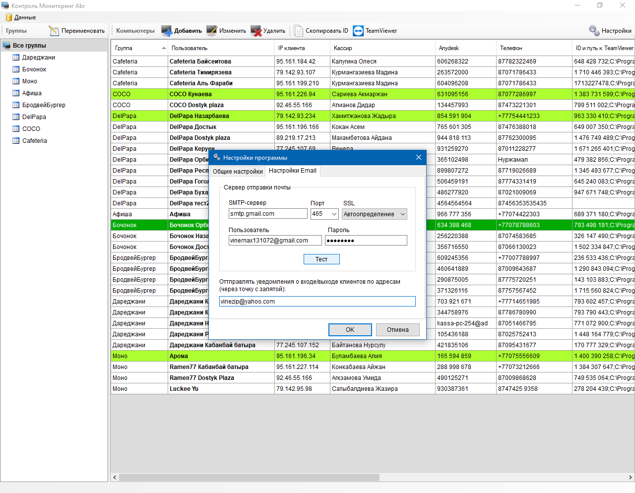
Task: Click the Удалить delete icon
Action: (256, 31)
